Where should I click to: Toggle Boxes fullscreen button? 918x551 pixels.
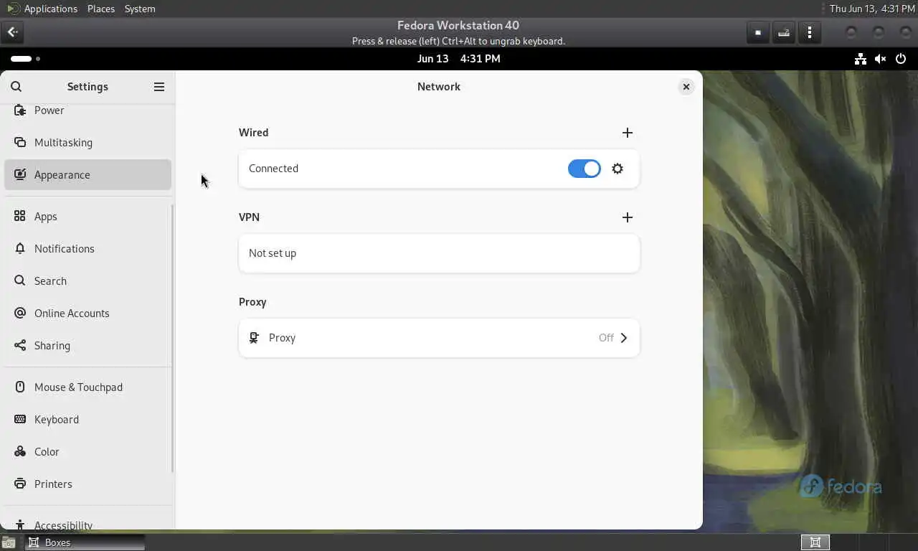point(758,32)
